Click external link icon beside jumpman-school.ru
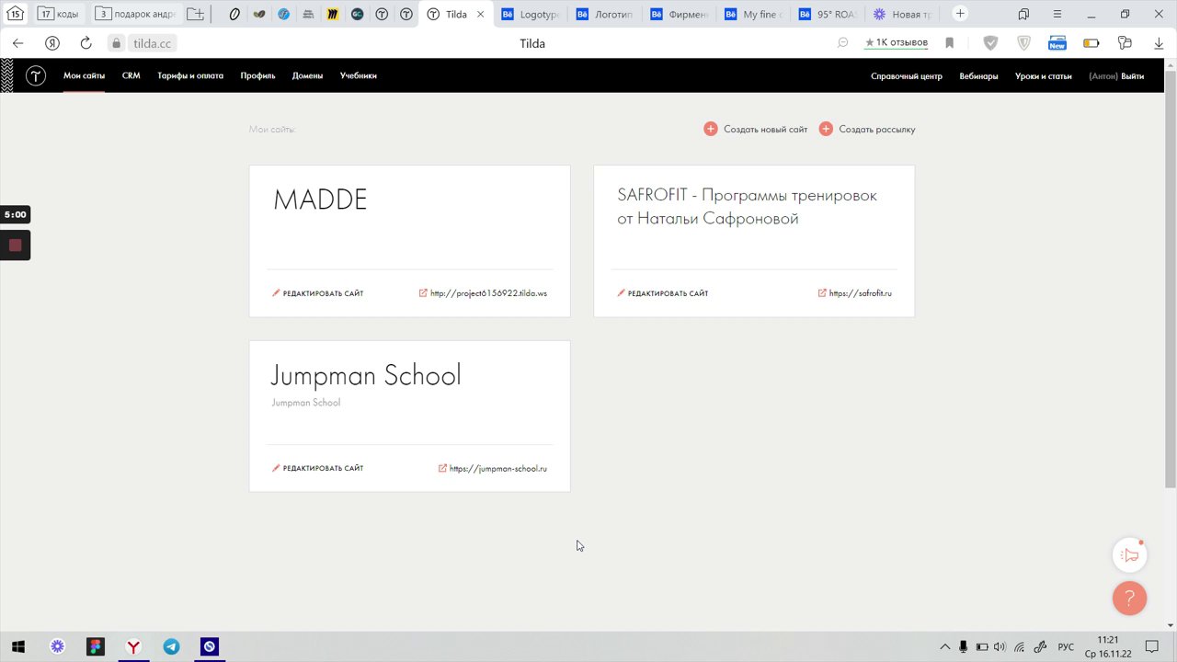The width and height of the screenshot is (1177, 662). tap(442, 468)
